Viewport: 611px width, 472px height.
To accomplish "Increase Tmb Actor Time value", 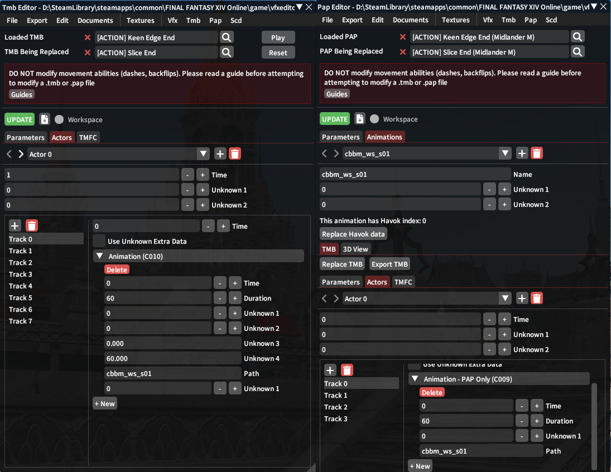I will coord(203,175).
